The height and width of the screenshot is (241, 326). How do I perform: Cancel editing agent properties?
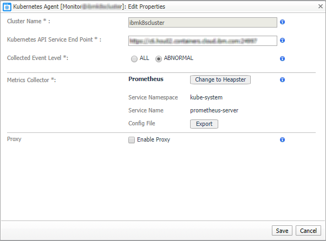coord(308,231)
